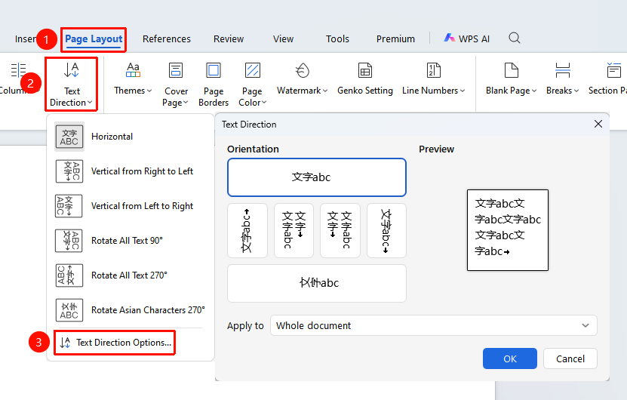This screenshot has width=627, height=400.
Task: Confirm with the OK button
Action: pos(510,358)
